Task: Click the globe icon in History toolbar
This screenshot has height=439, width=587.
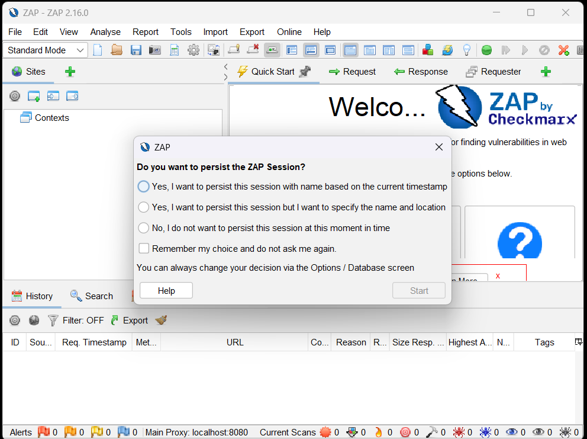Action: 34,320
